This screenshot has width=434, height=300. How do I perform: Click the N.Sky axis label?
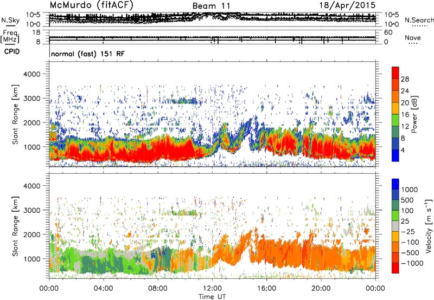(10, 20)
